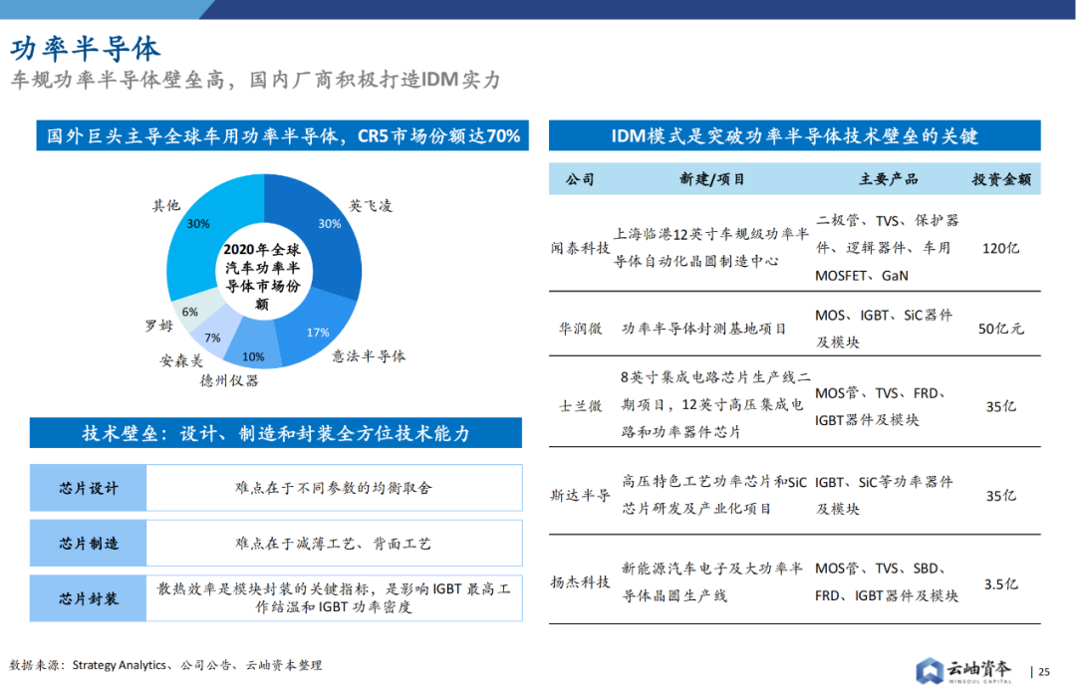
Task: Click the column header "主要产品"
Action: coord(889,179)
